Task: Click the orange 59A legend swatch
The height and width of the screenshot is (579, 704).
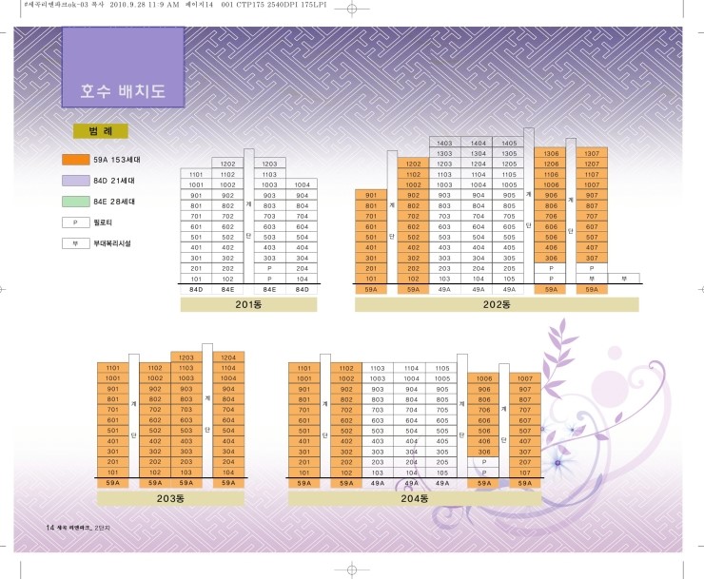Action: (x=76, y=160)
